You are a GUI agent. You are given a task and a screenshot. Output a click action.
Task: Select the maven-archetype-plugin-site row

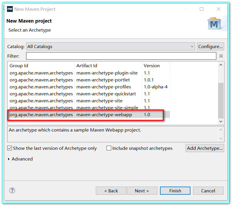tap(89, 73)
